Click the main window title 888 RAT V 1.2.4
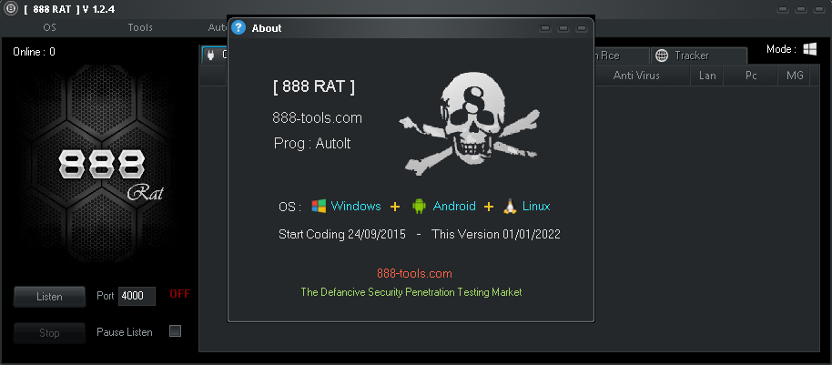The height and width of the screenshot is (365, 832). coord(69,9)
